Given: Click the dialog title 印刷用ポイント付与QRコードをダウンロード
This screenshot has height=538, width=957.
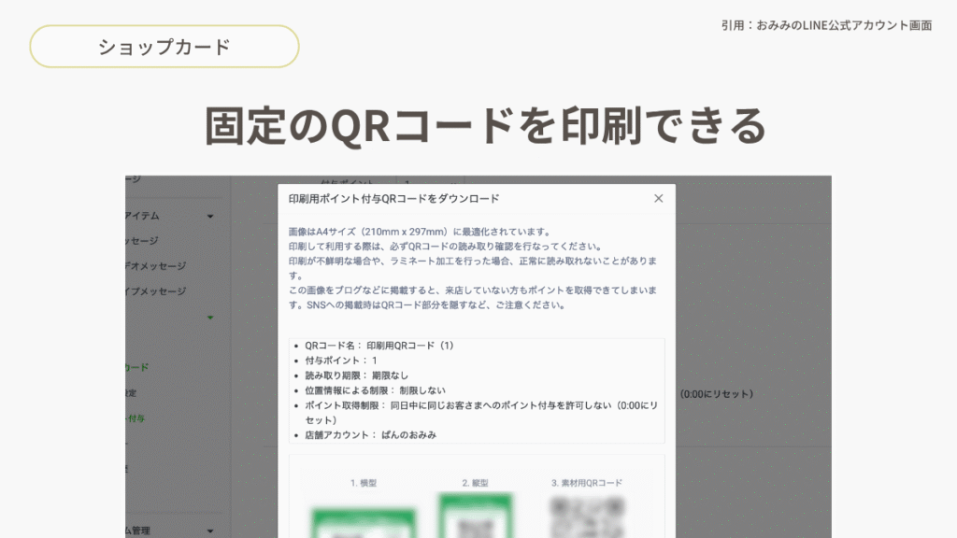Looking at the screenshot, I should point(394,199).
